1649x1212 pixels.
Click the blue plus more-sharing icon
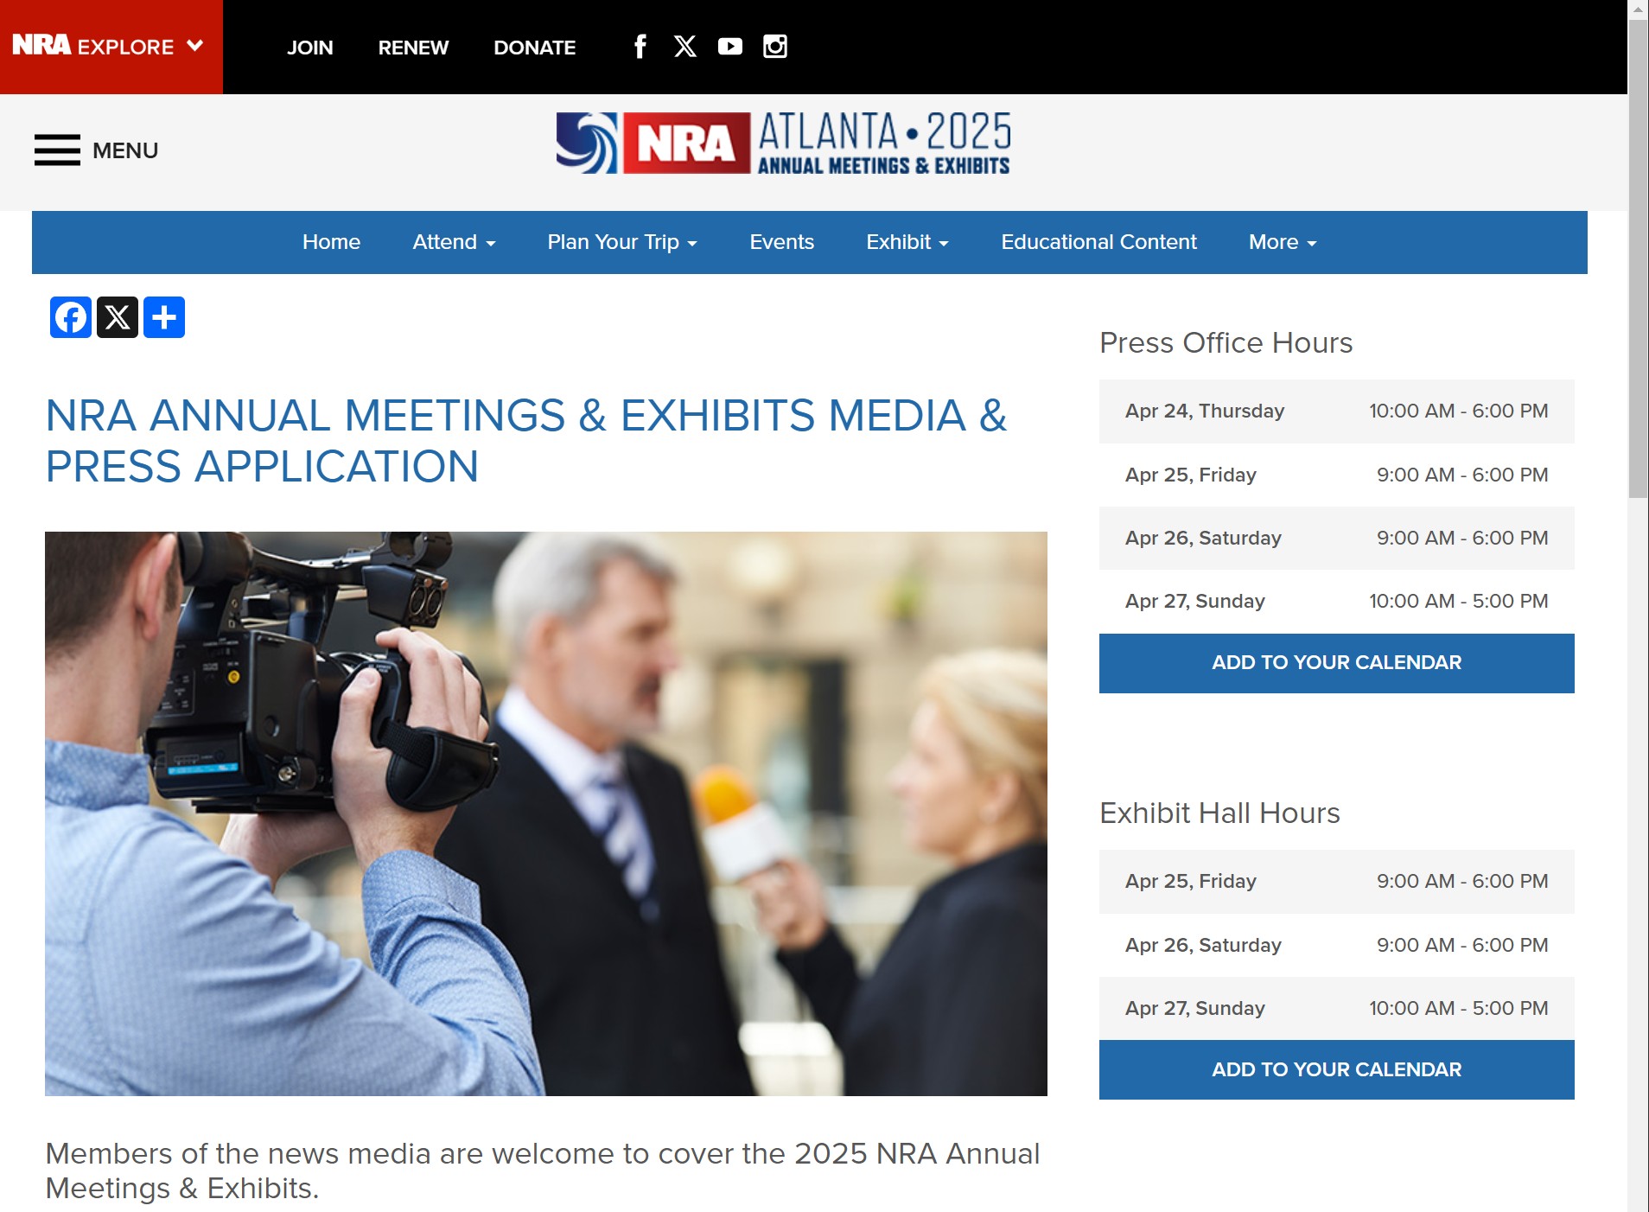click(x=164, y=317)
